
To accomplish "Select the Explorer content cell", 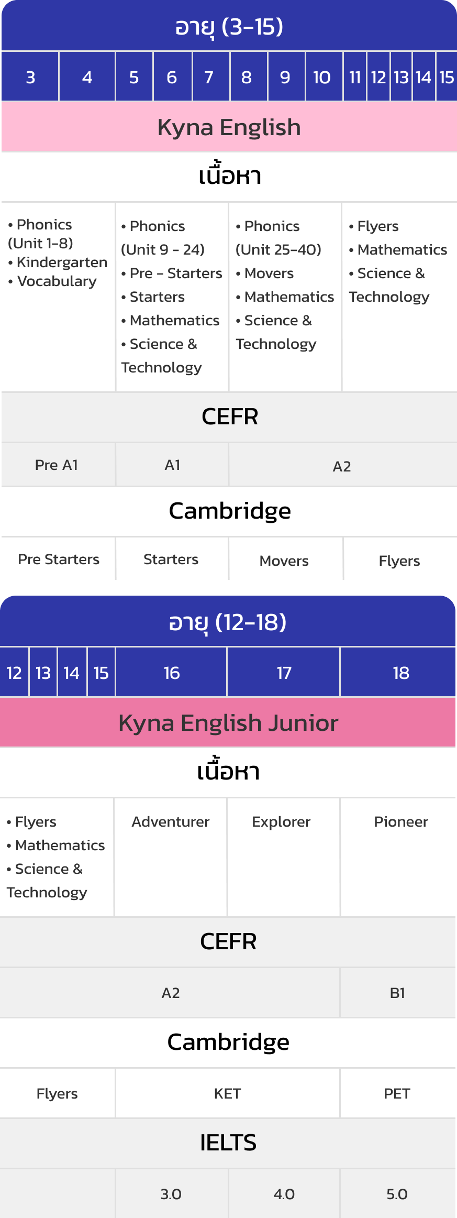I will (284, 857).
